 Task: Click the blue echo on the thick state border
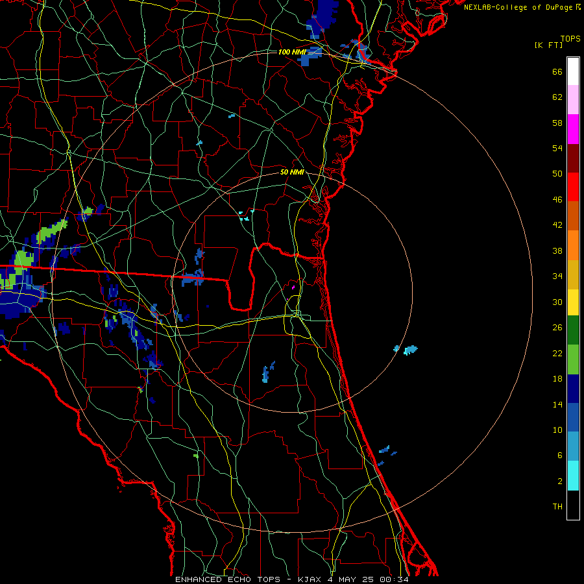193,278
